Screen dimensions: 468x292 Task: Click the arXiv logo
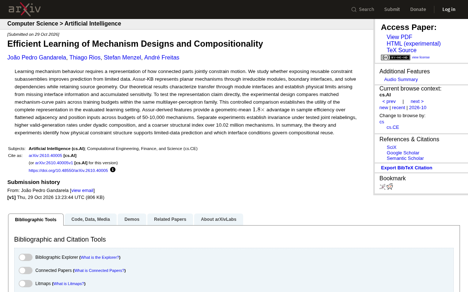click(24, 9)
